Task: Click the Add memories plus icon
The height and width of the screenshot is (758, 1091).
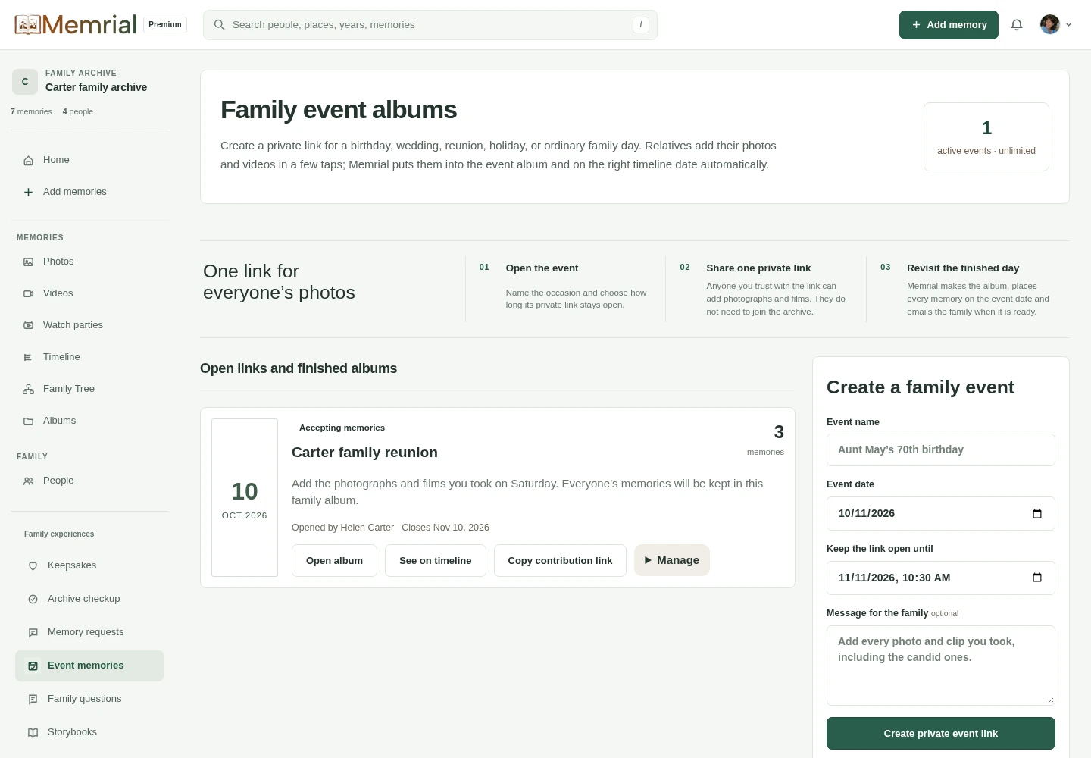Action: (x=28, y=192)
